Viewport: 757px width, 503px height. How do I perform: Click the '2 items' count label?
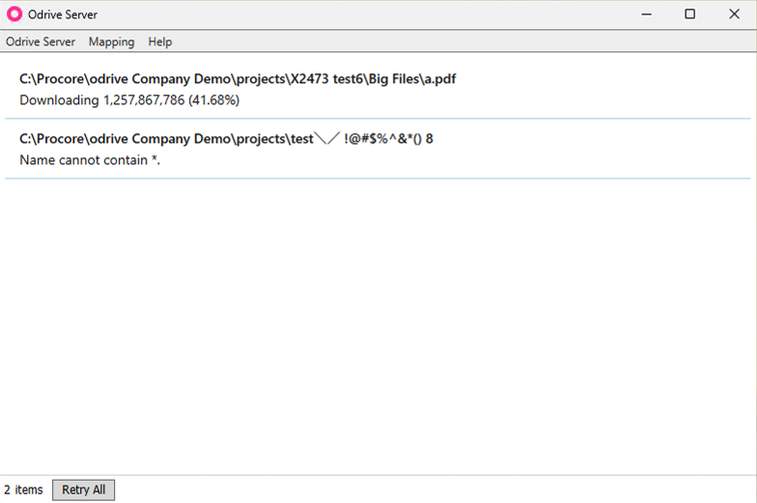coord(23,489)
